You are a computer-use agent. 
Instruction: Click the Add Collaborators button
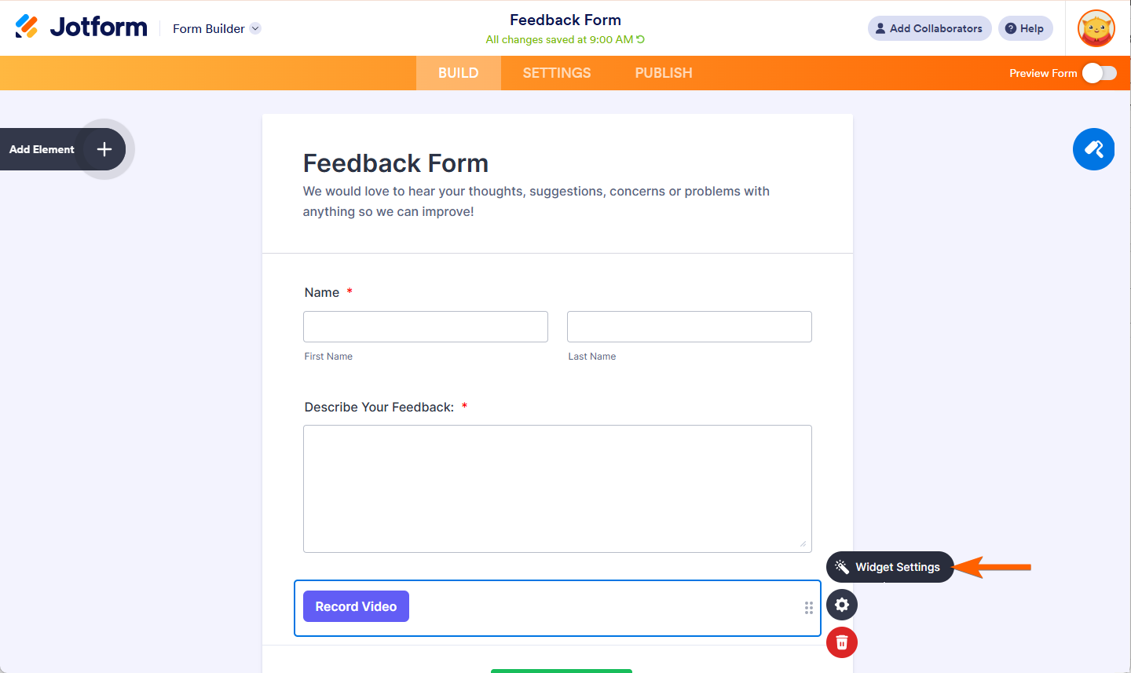pos(929,28)
